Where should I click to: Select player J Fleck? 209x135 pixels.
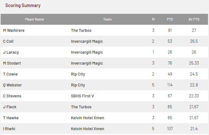tap(10, 107)
